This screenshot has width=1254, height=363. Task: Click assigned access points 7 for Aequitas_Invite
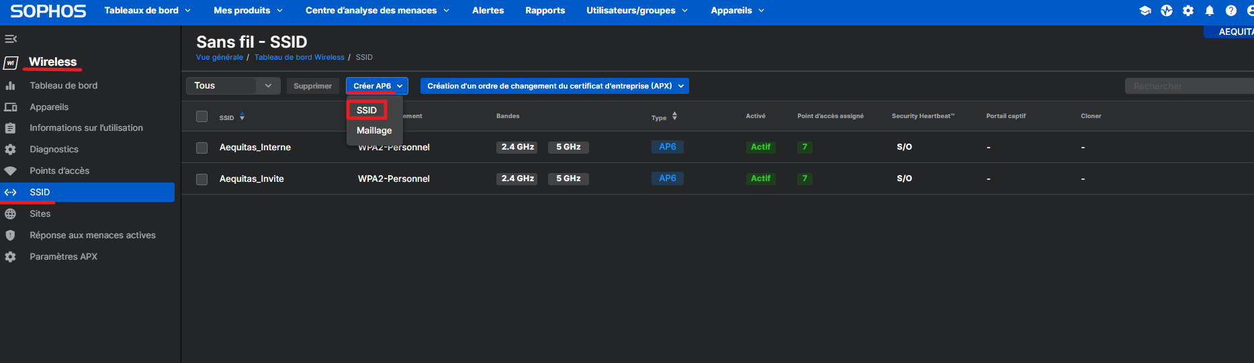coord(805,178)
